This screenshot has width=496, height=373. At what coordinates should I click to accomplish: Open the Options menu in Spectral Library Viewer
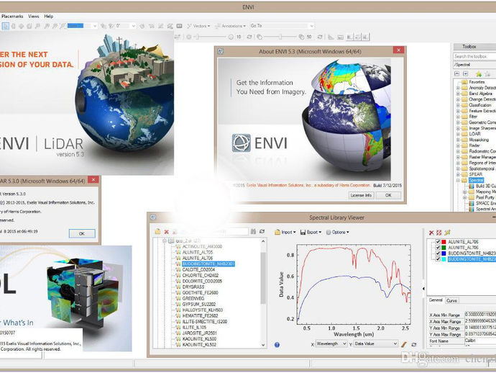click(x=338, y=233)
